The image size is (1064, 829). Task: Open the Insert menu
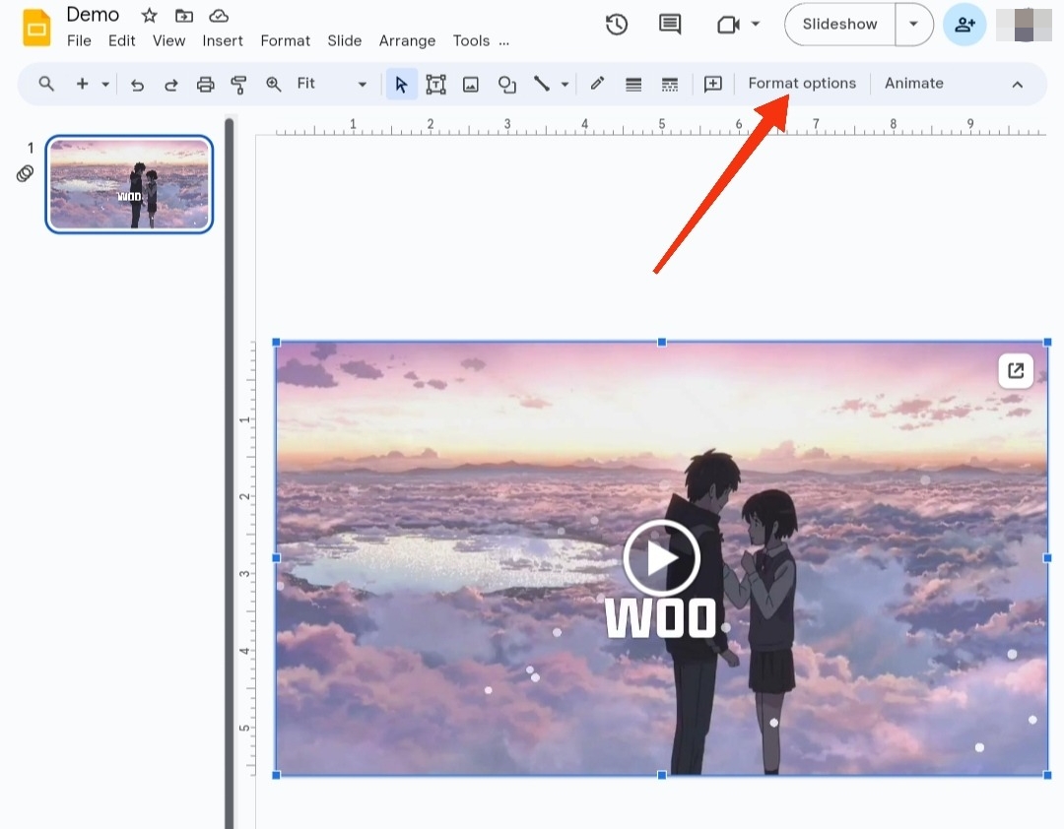[x=223, y=40]
